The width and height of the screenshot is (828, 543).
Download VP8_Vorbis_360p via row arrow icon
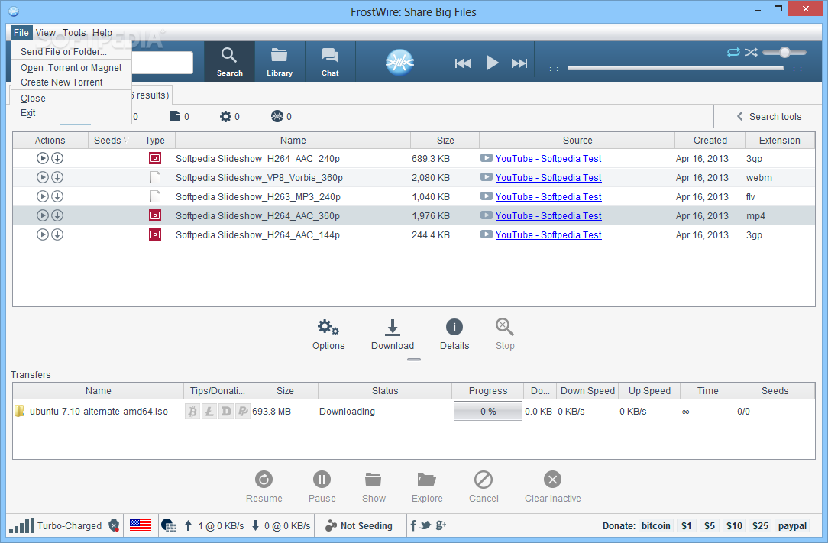pos(57,177)
